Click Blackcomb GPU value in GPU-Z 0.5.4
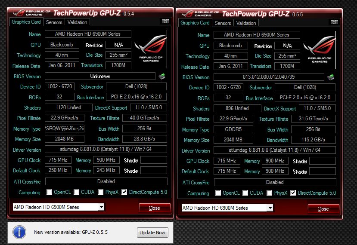The width and height of the screenshot is (357, 245). [62, 45]
